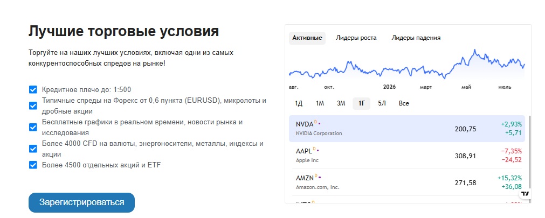Image resolution: width=545 pixels, height=218 pixels.
Task: Click the Зарегистрироваться button
Action: tap(82, 202)
